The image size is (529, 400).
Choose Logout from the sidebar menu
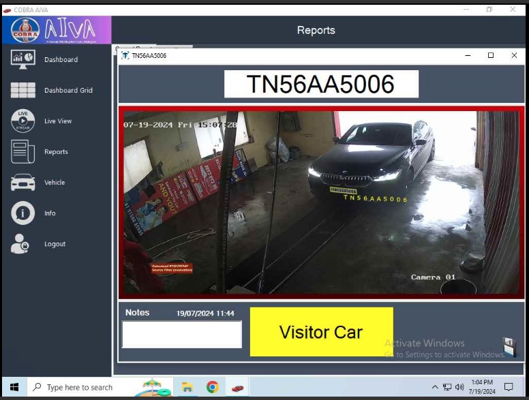tap(55, 244)
